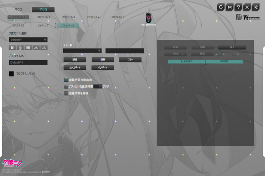Click the 削除 button next to 記録
Screen dimensions: 265x176
203,47
